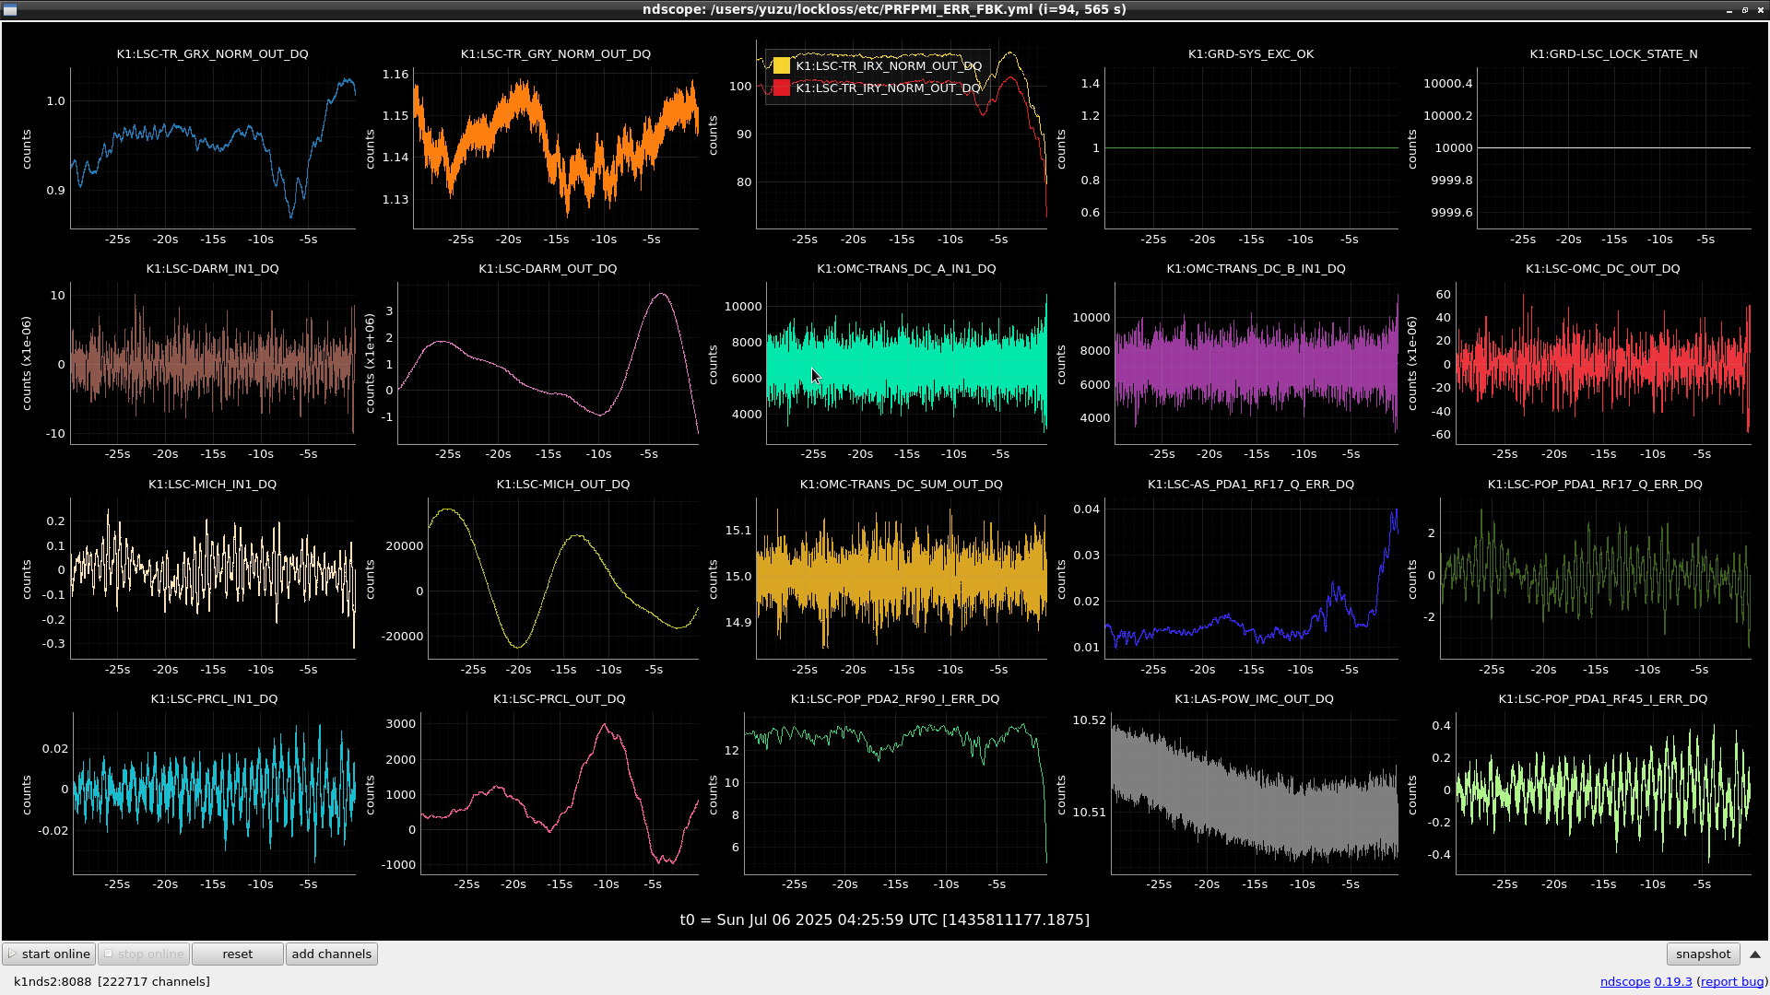Click the t0 timestamp label
The image size is (1770, 995).
[x=885, y=919]
